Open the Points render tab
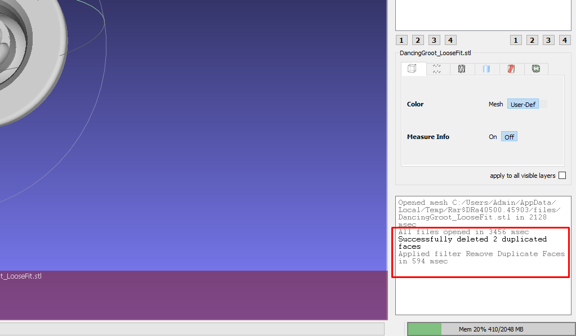The image size is (576, 336). (x=437, y=69)
